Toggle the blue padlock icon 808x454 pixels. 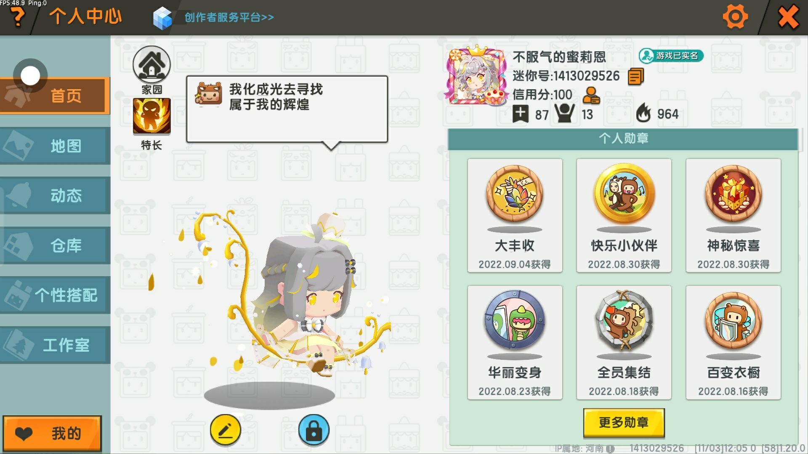point(314,430)
